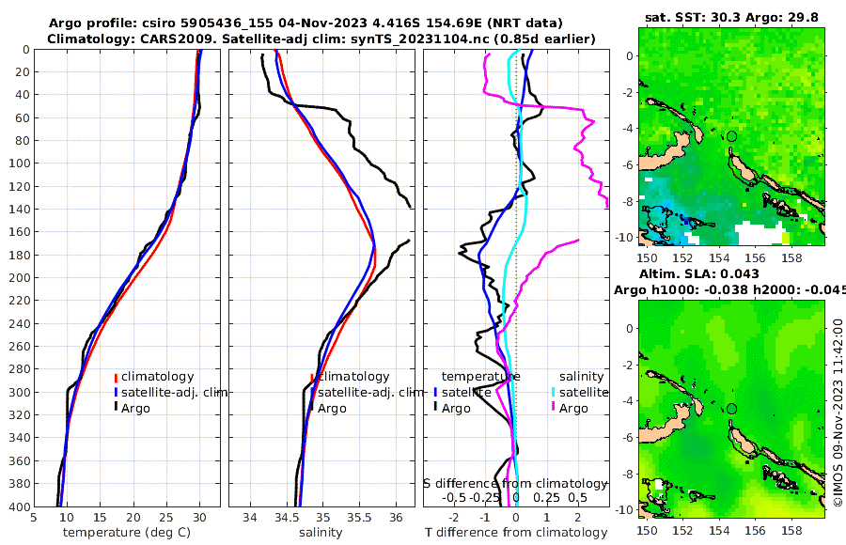This screenshot has height=545, width=846.
Task: Click cyan salinity satellite legend marker
Action: click(x=553, y=392)
